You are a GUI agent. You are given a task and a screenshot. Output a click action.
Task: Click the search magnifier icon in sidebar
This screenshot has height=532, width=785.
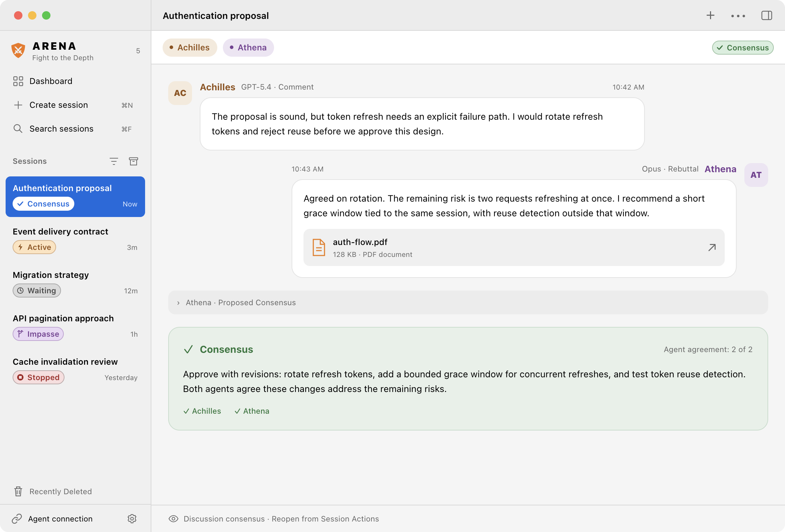coord(18,129)
